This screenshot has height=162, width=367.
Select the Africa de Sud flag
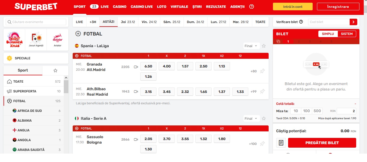point(15,111)
